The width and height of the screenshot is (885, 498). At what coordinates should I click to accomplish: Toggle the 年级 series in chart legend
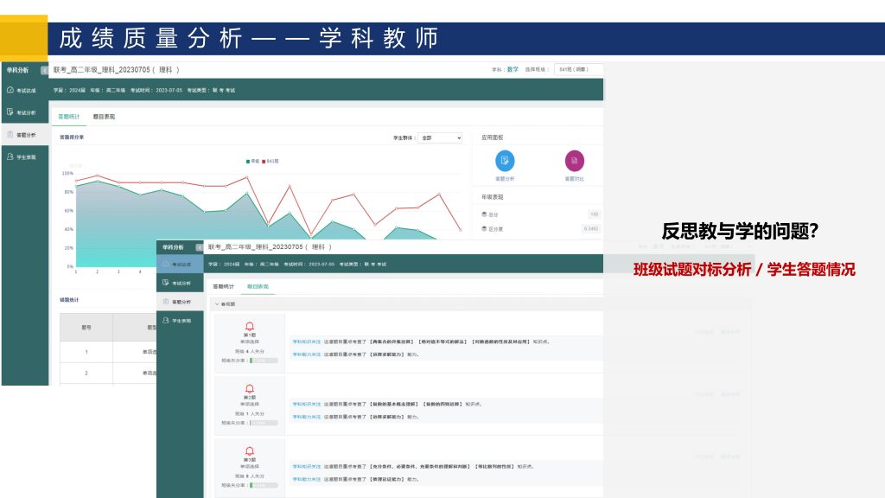[253, 161]
